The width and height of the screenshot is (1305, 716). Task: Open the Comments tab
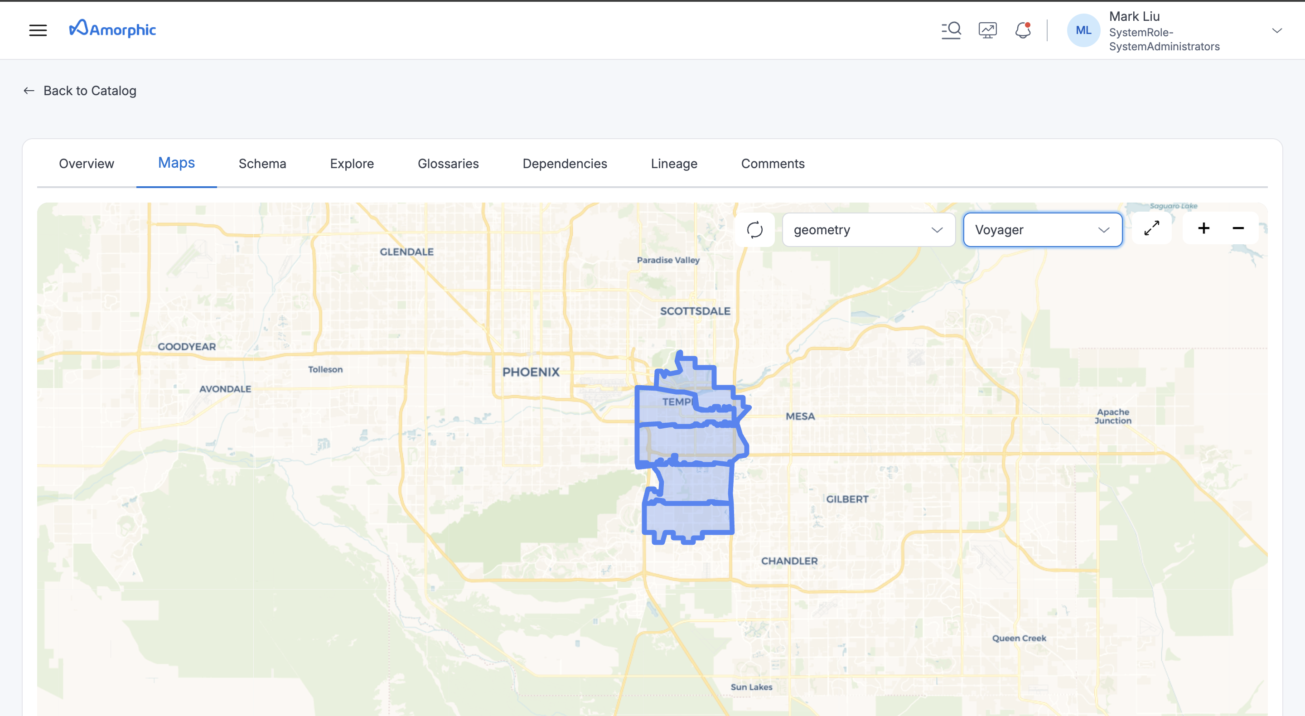coord(773,164)
